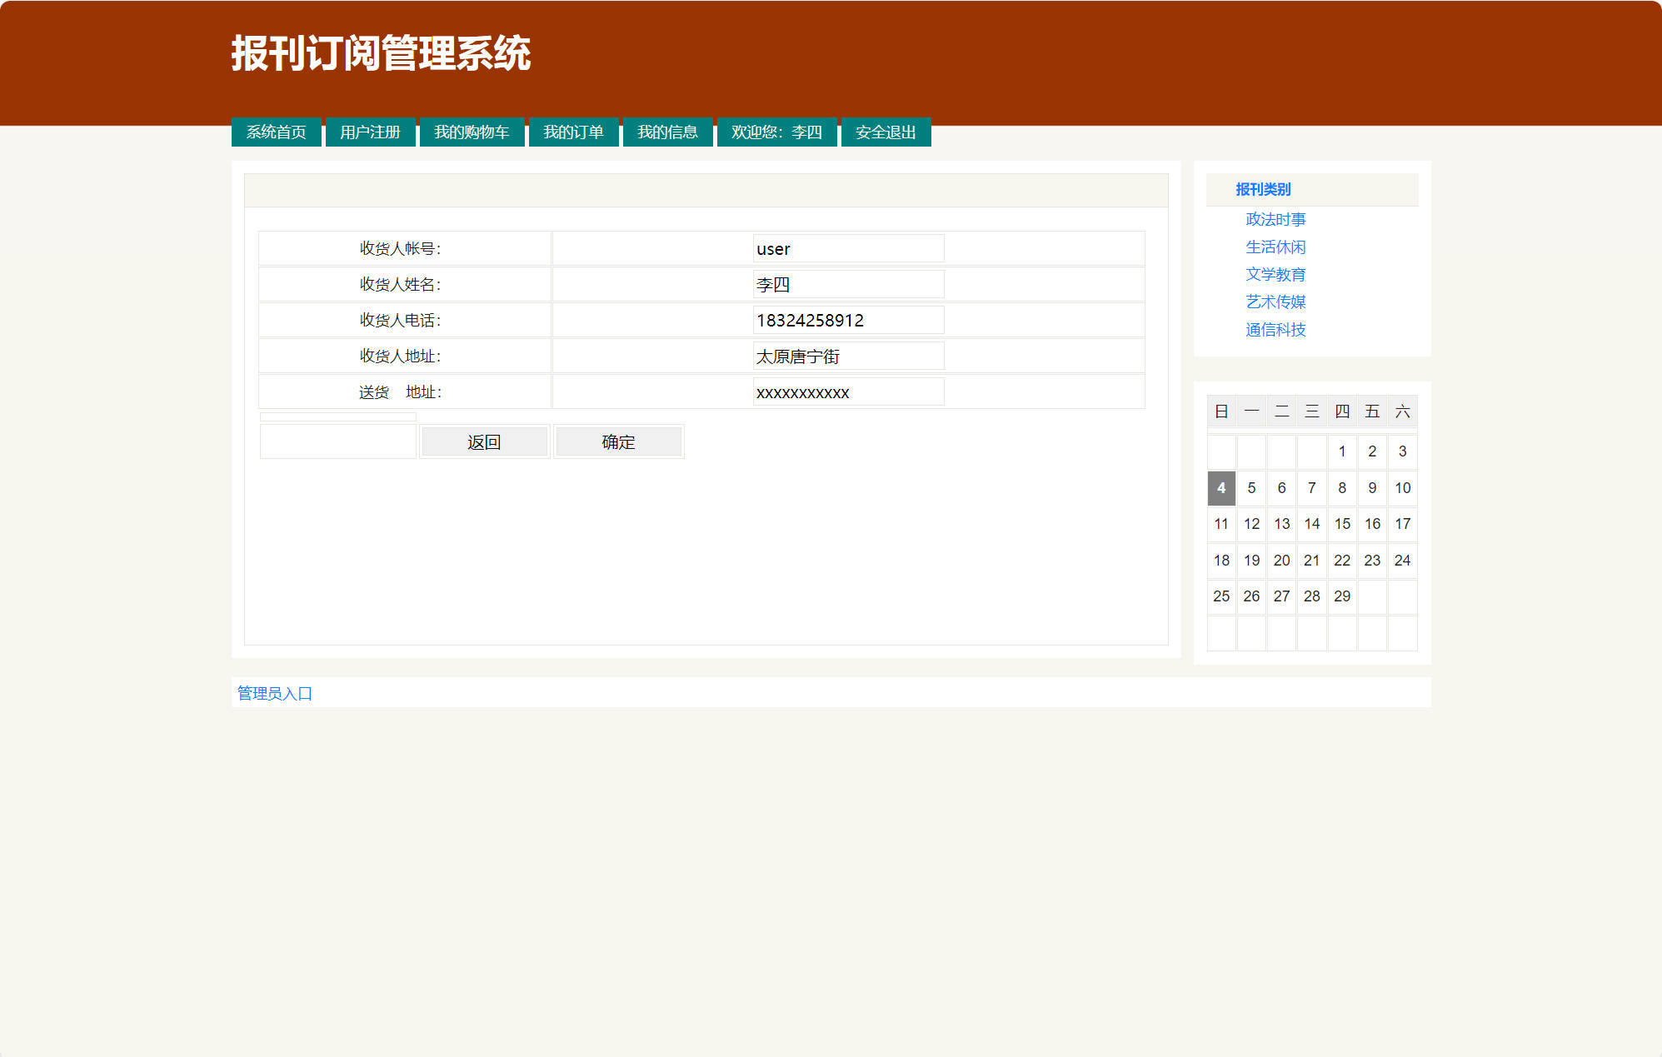Open the 我的信息 page
The image size is (1662, 1057).
point(667,132)
